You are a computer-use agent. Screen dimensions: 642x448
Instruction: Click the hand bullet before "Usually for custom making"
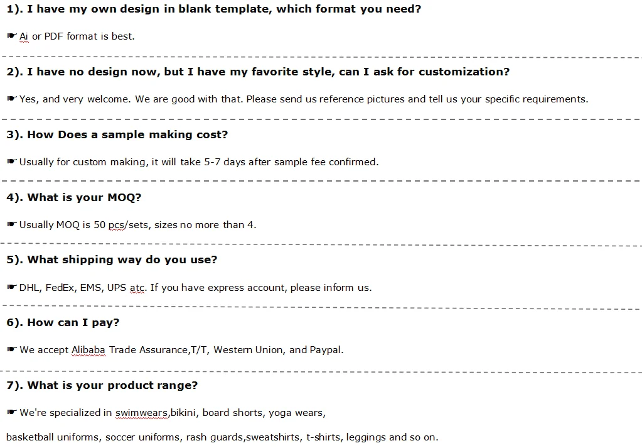coord(12,161)
